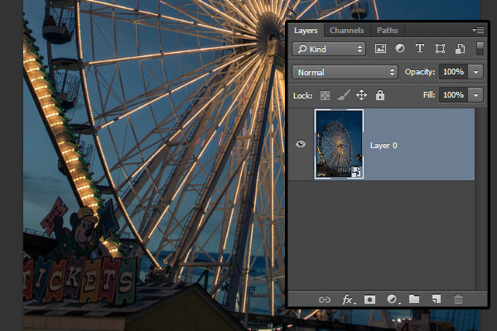This screenshot has height=331, width=497.
Task: Click the link layers icon
Action: tap(325, 300)
